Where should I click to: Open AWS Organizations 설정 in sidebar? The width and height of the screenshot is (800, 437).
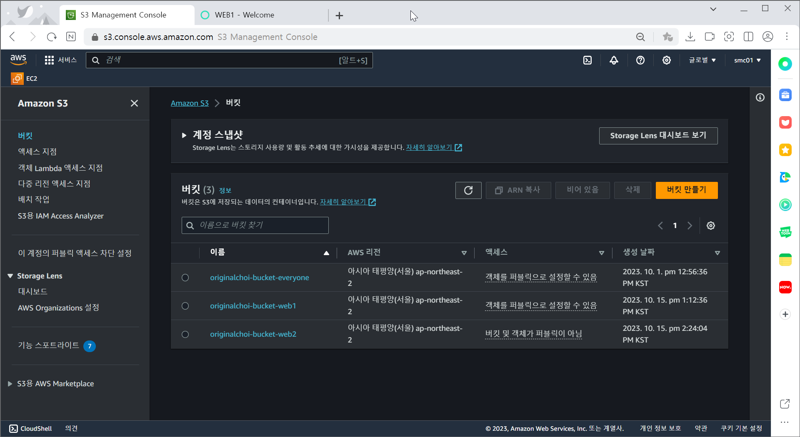tap(58, 308)
